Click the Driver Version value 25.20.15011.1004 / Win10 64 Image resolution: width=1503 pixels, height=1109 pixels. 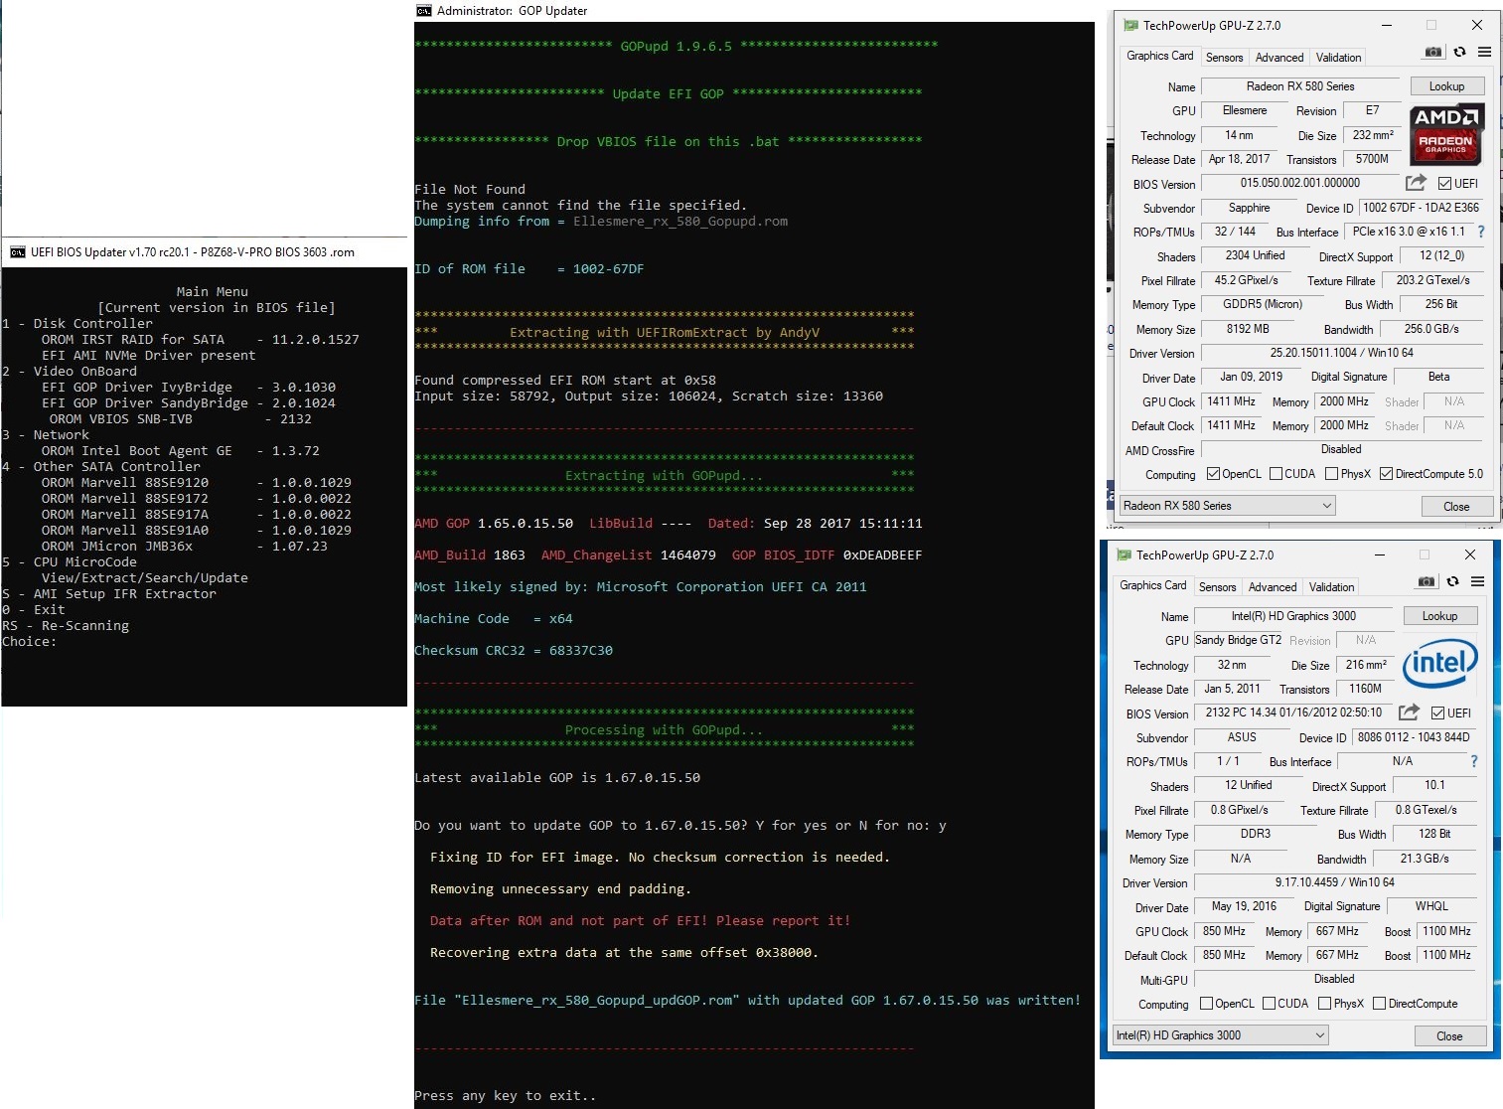point(1341,353)
